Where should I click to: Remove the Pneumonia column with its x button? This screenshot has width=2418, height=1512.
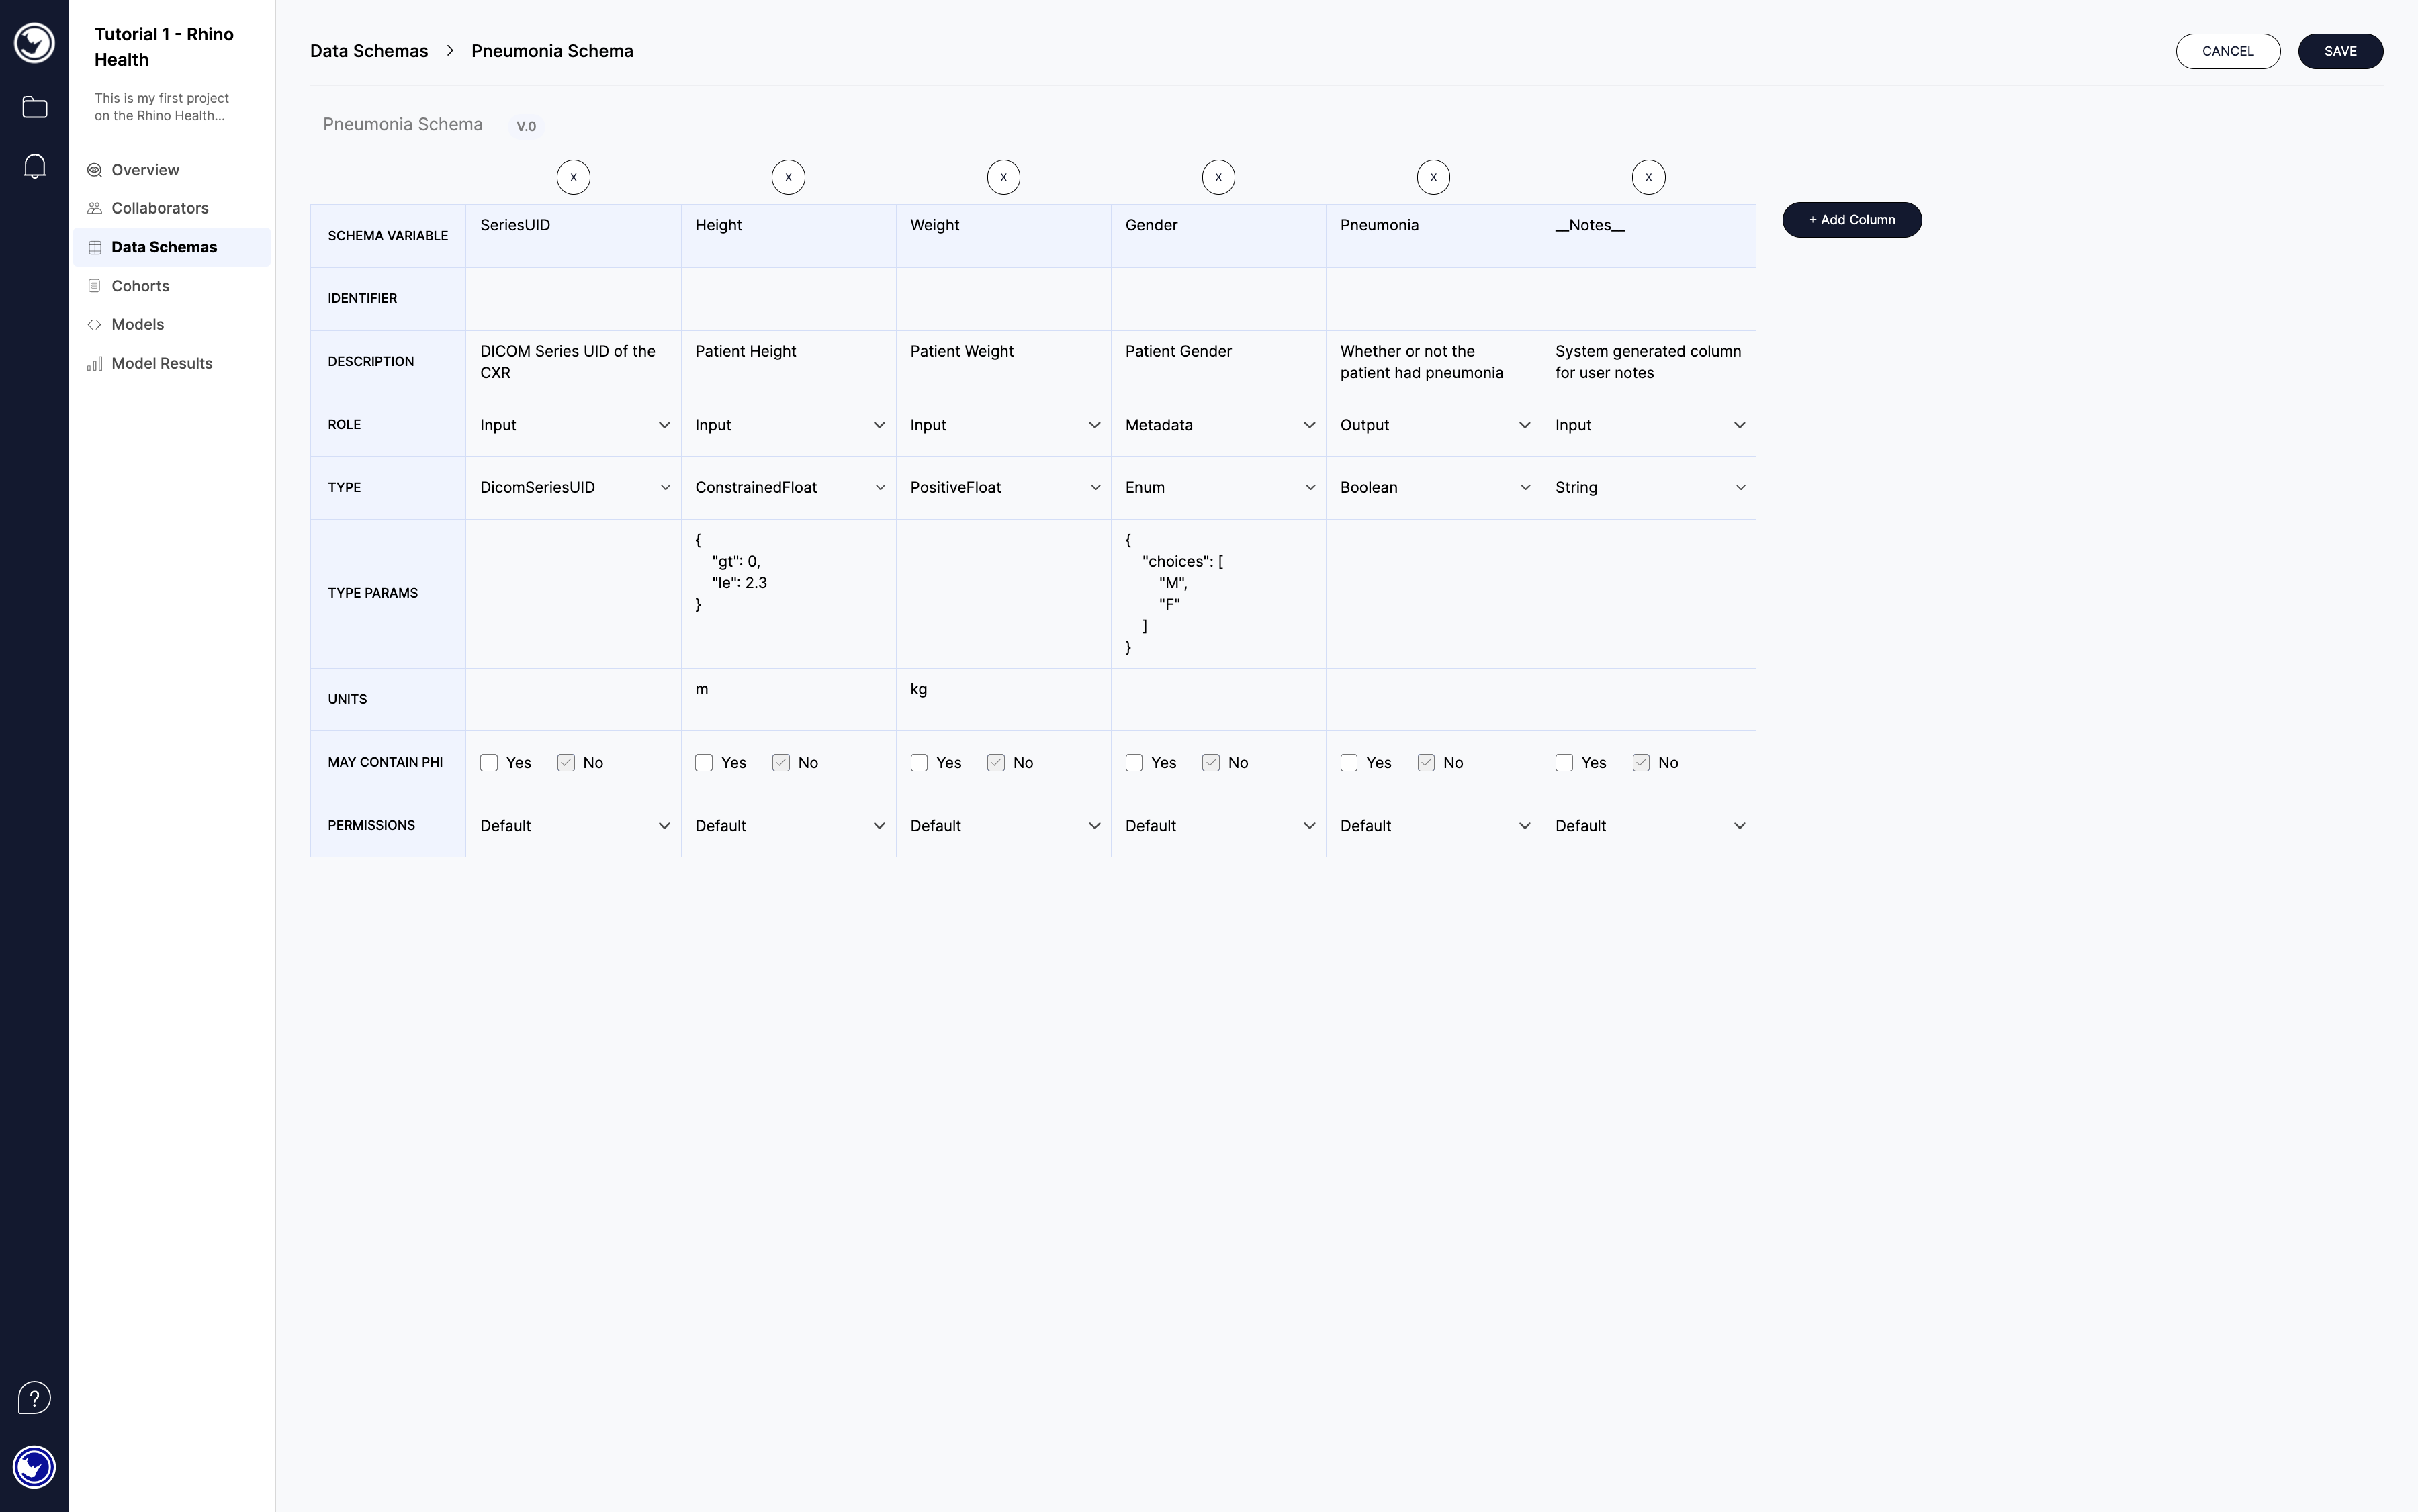click(1433, 177)
